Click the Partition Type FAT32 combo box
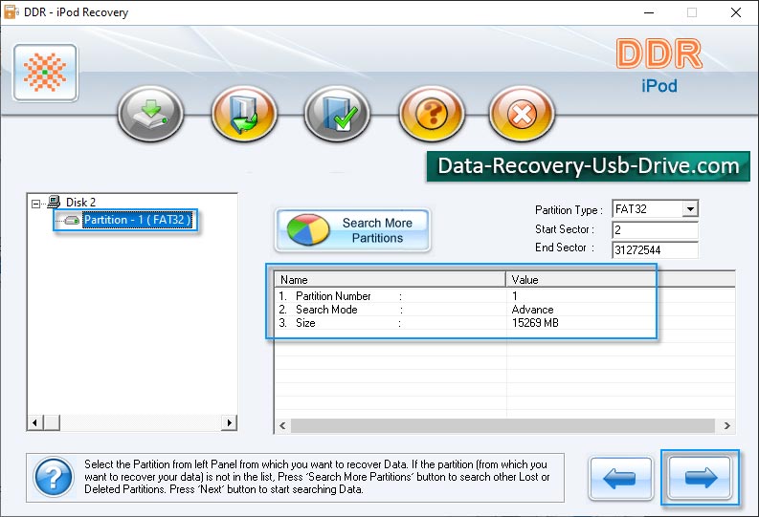 pos(655,209)
